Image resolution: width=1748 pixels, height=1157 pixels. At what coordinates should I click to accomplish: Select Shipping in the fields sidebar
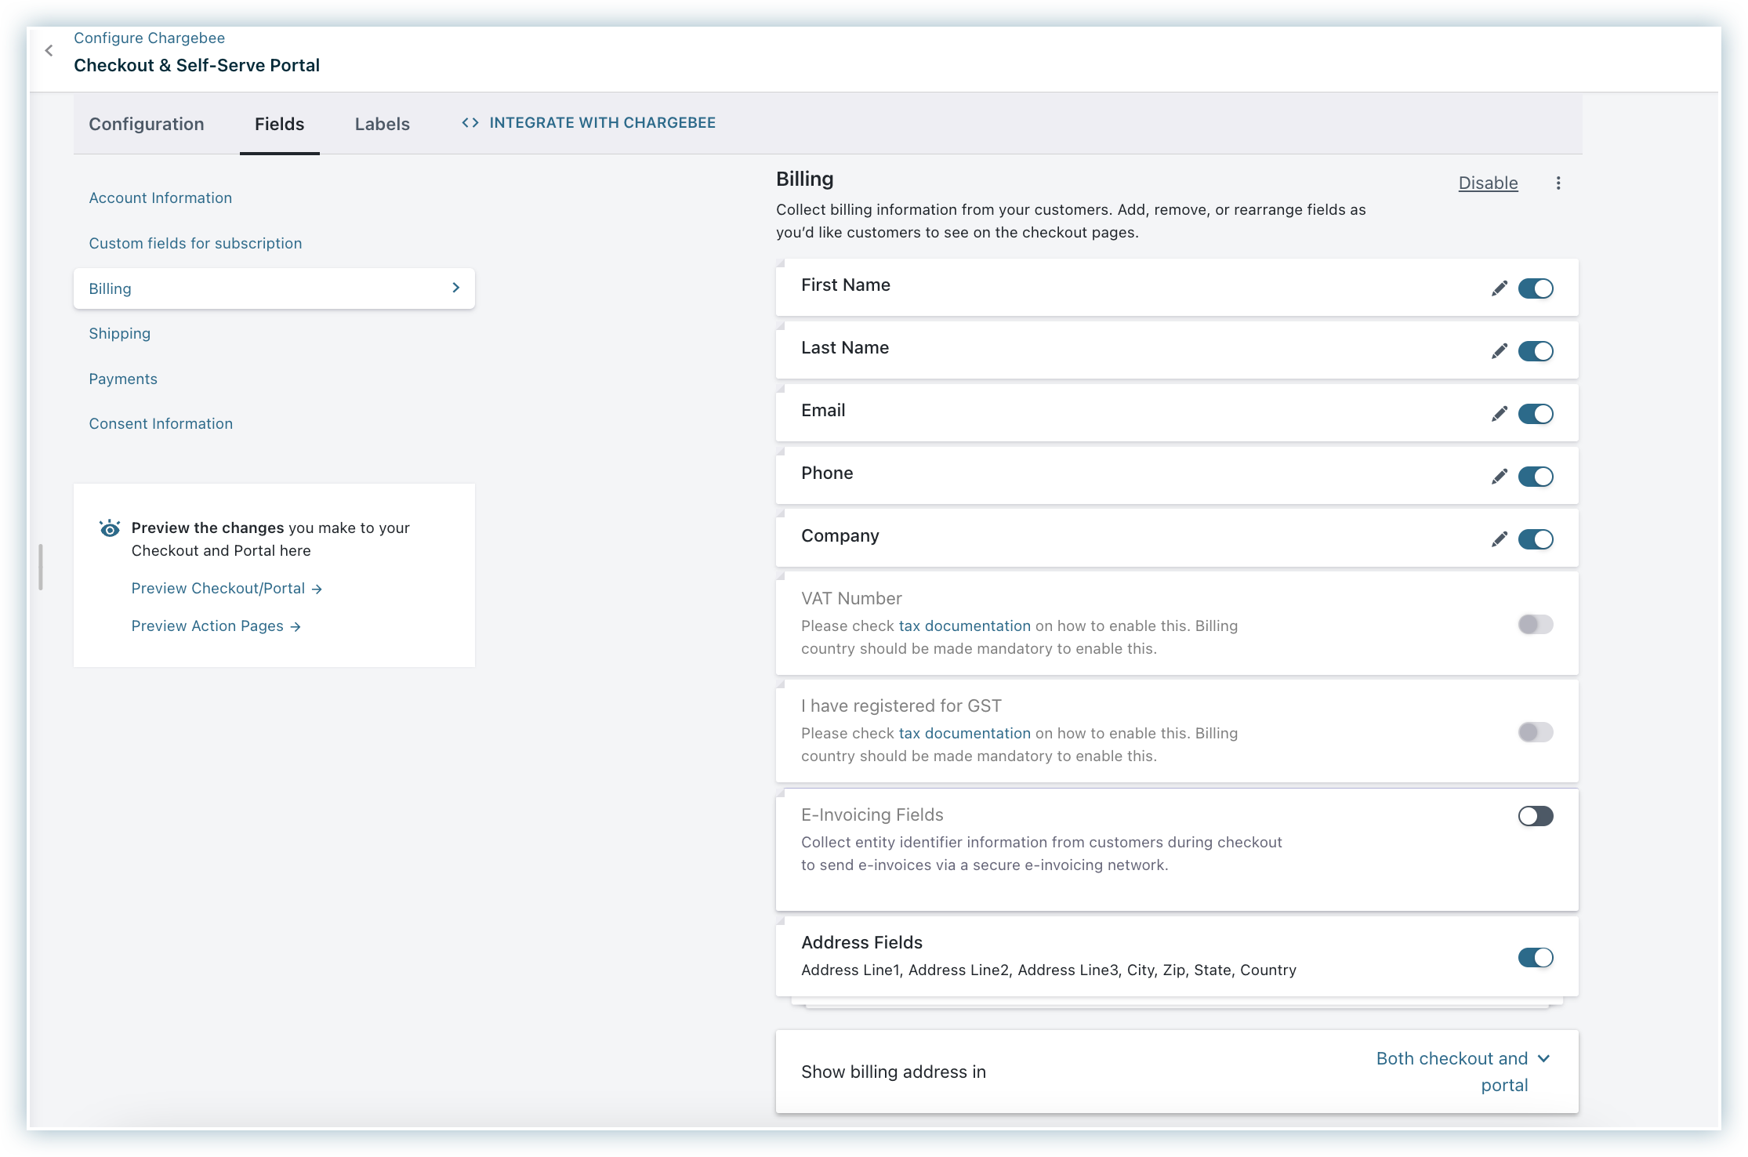click(x=119, y=333)
